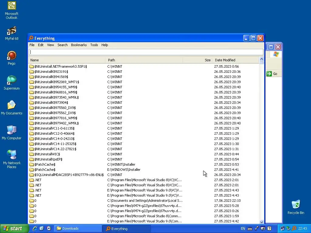311x233 pixels.
Task: Click the Windows Media Player quick launch icon
Action: click(49, 228)
